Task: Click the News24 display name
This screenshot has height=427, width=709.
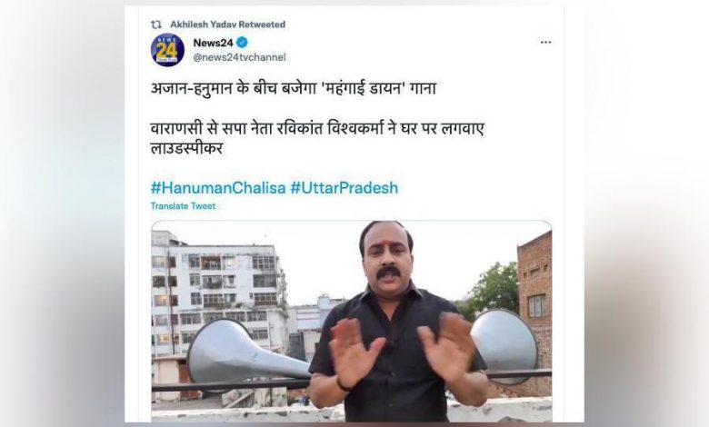Action: [213, 43]
